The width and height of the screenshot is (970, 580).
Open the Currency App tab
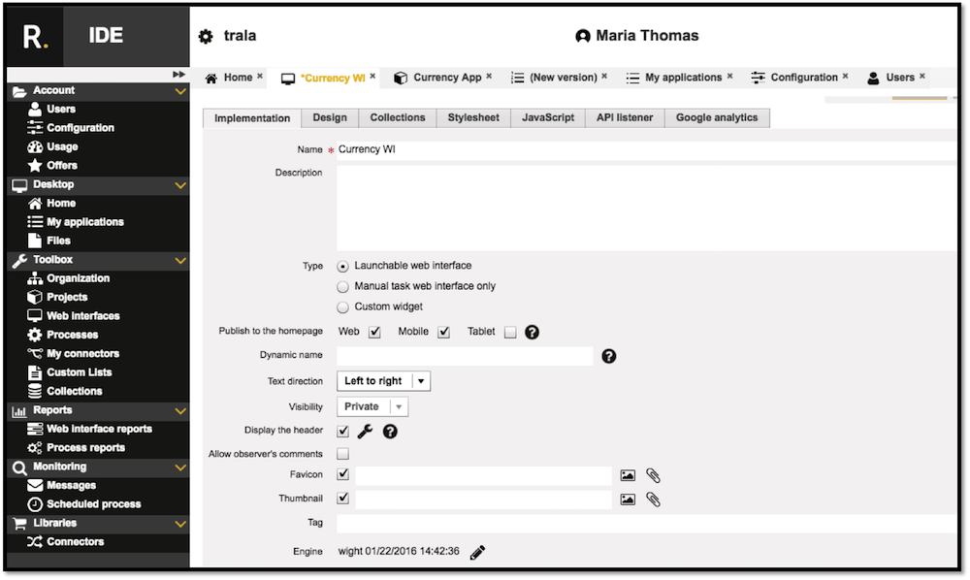tap(446, 78)
